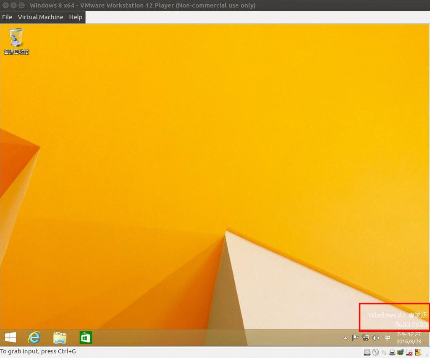Click the VMware printer status icon

(x=392, y=352)
